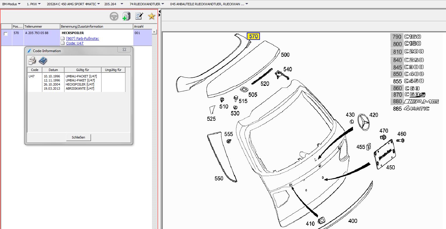Select callout 530 in the diagram
The height and width of the screenshot is (229, 446).
(235, 113)
